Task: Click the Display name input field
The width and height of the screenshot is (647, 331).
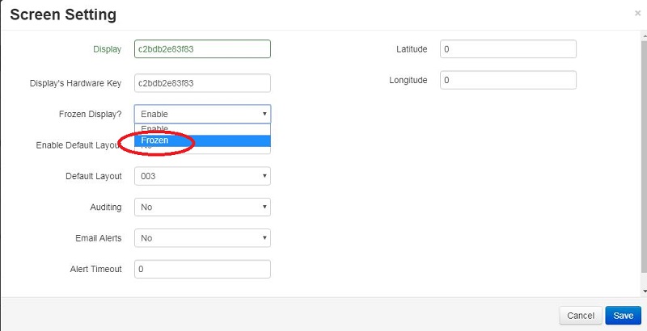Action: click(202, 49)
